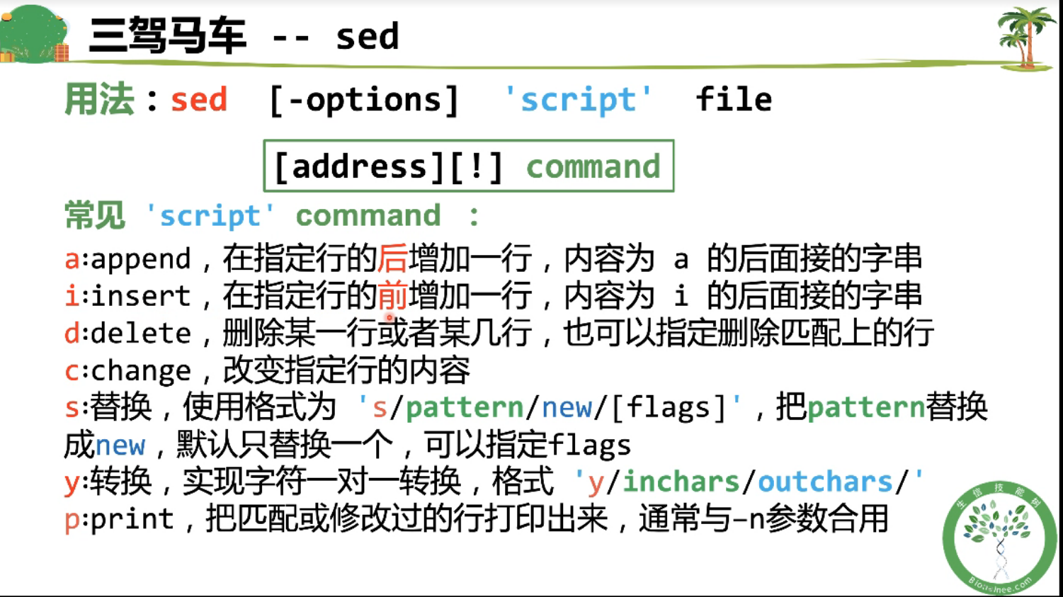
Task: Click the green bush image beside the title
Action: point(33,33)
